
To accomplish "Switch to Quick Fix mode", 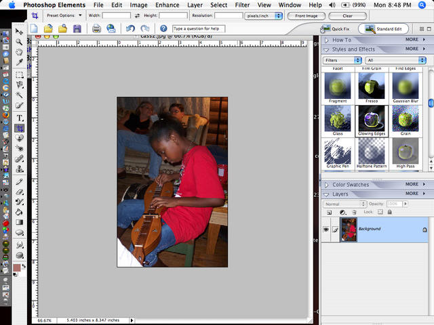I will point(335,28).
